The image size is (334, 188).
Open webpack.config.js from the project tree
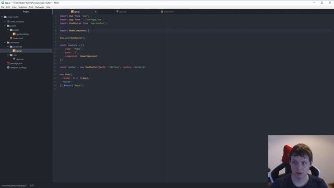(x=18, y=67)
